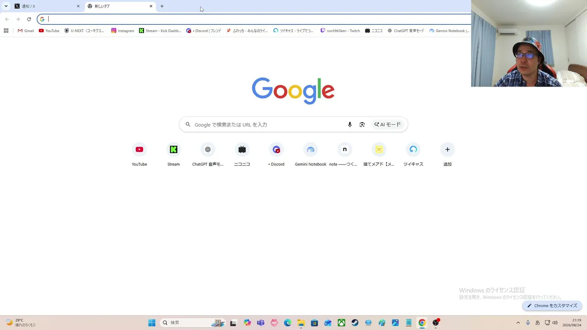Open Photos app from taskbar
The height and width of the screenshot is (330, 587).
pos(395,323)
